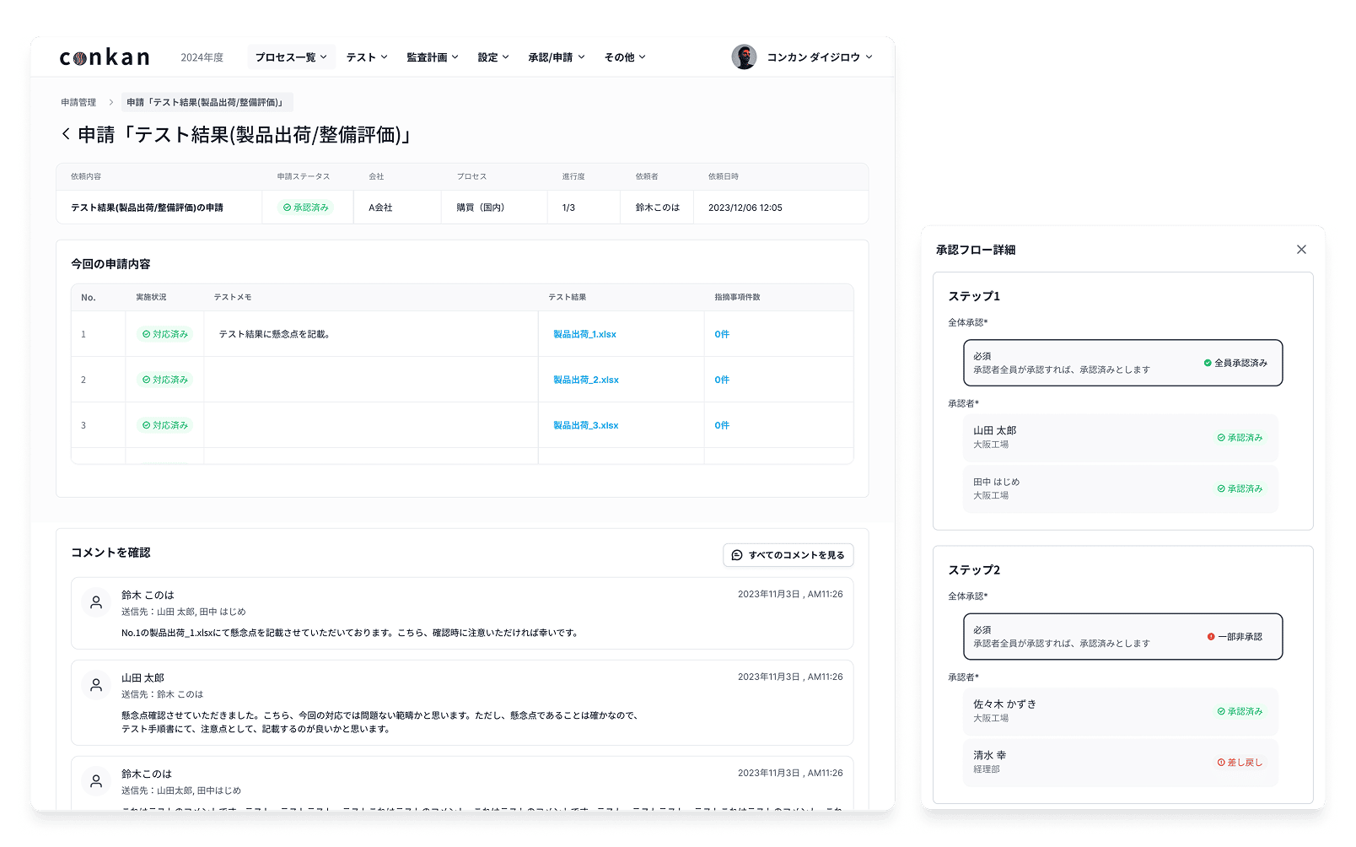This screenshot has height=847, width=1356.
Task: Click the 承認済み status badge in header row
Action: click(306, 208)
